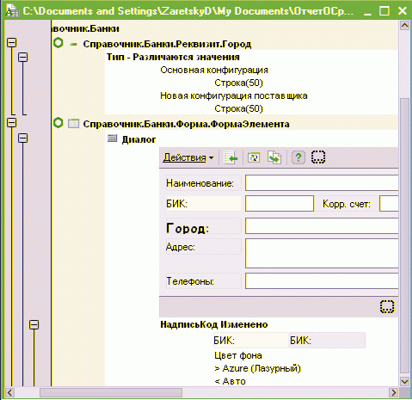The image size is (412, 400).
Task: Click the Наименование input field
Action: coord(322,183)
